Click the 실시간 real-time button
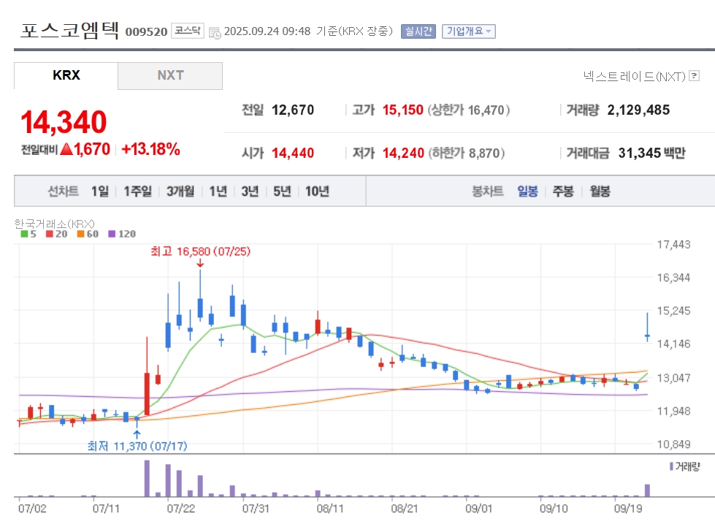Viewport: 715px width, 527px height. pos(418,31)
